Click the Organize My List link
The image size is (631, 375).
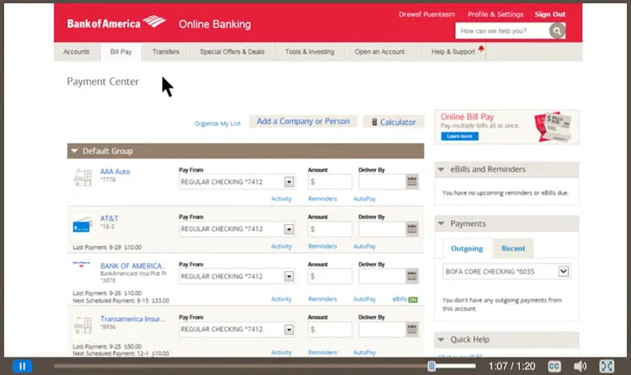pos(218,124)
